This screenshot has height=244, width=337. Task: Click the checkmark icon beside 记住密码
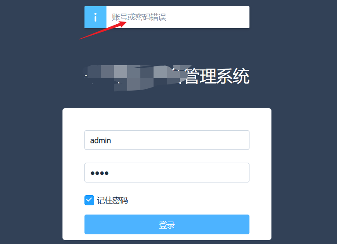point(89,200)
